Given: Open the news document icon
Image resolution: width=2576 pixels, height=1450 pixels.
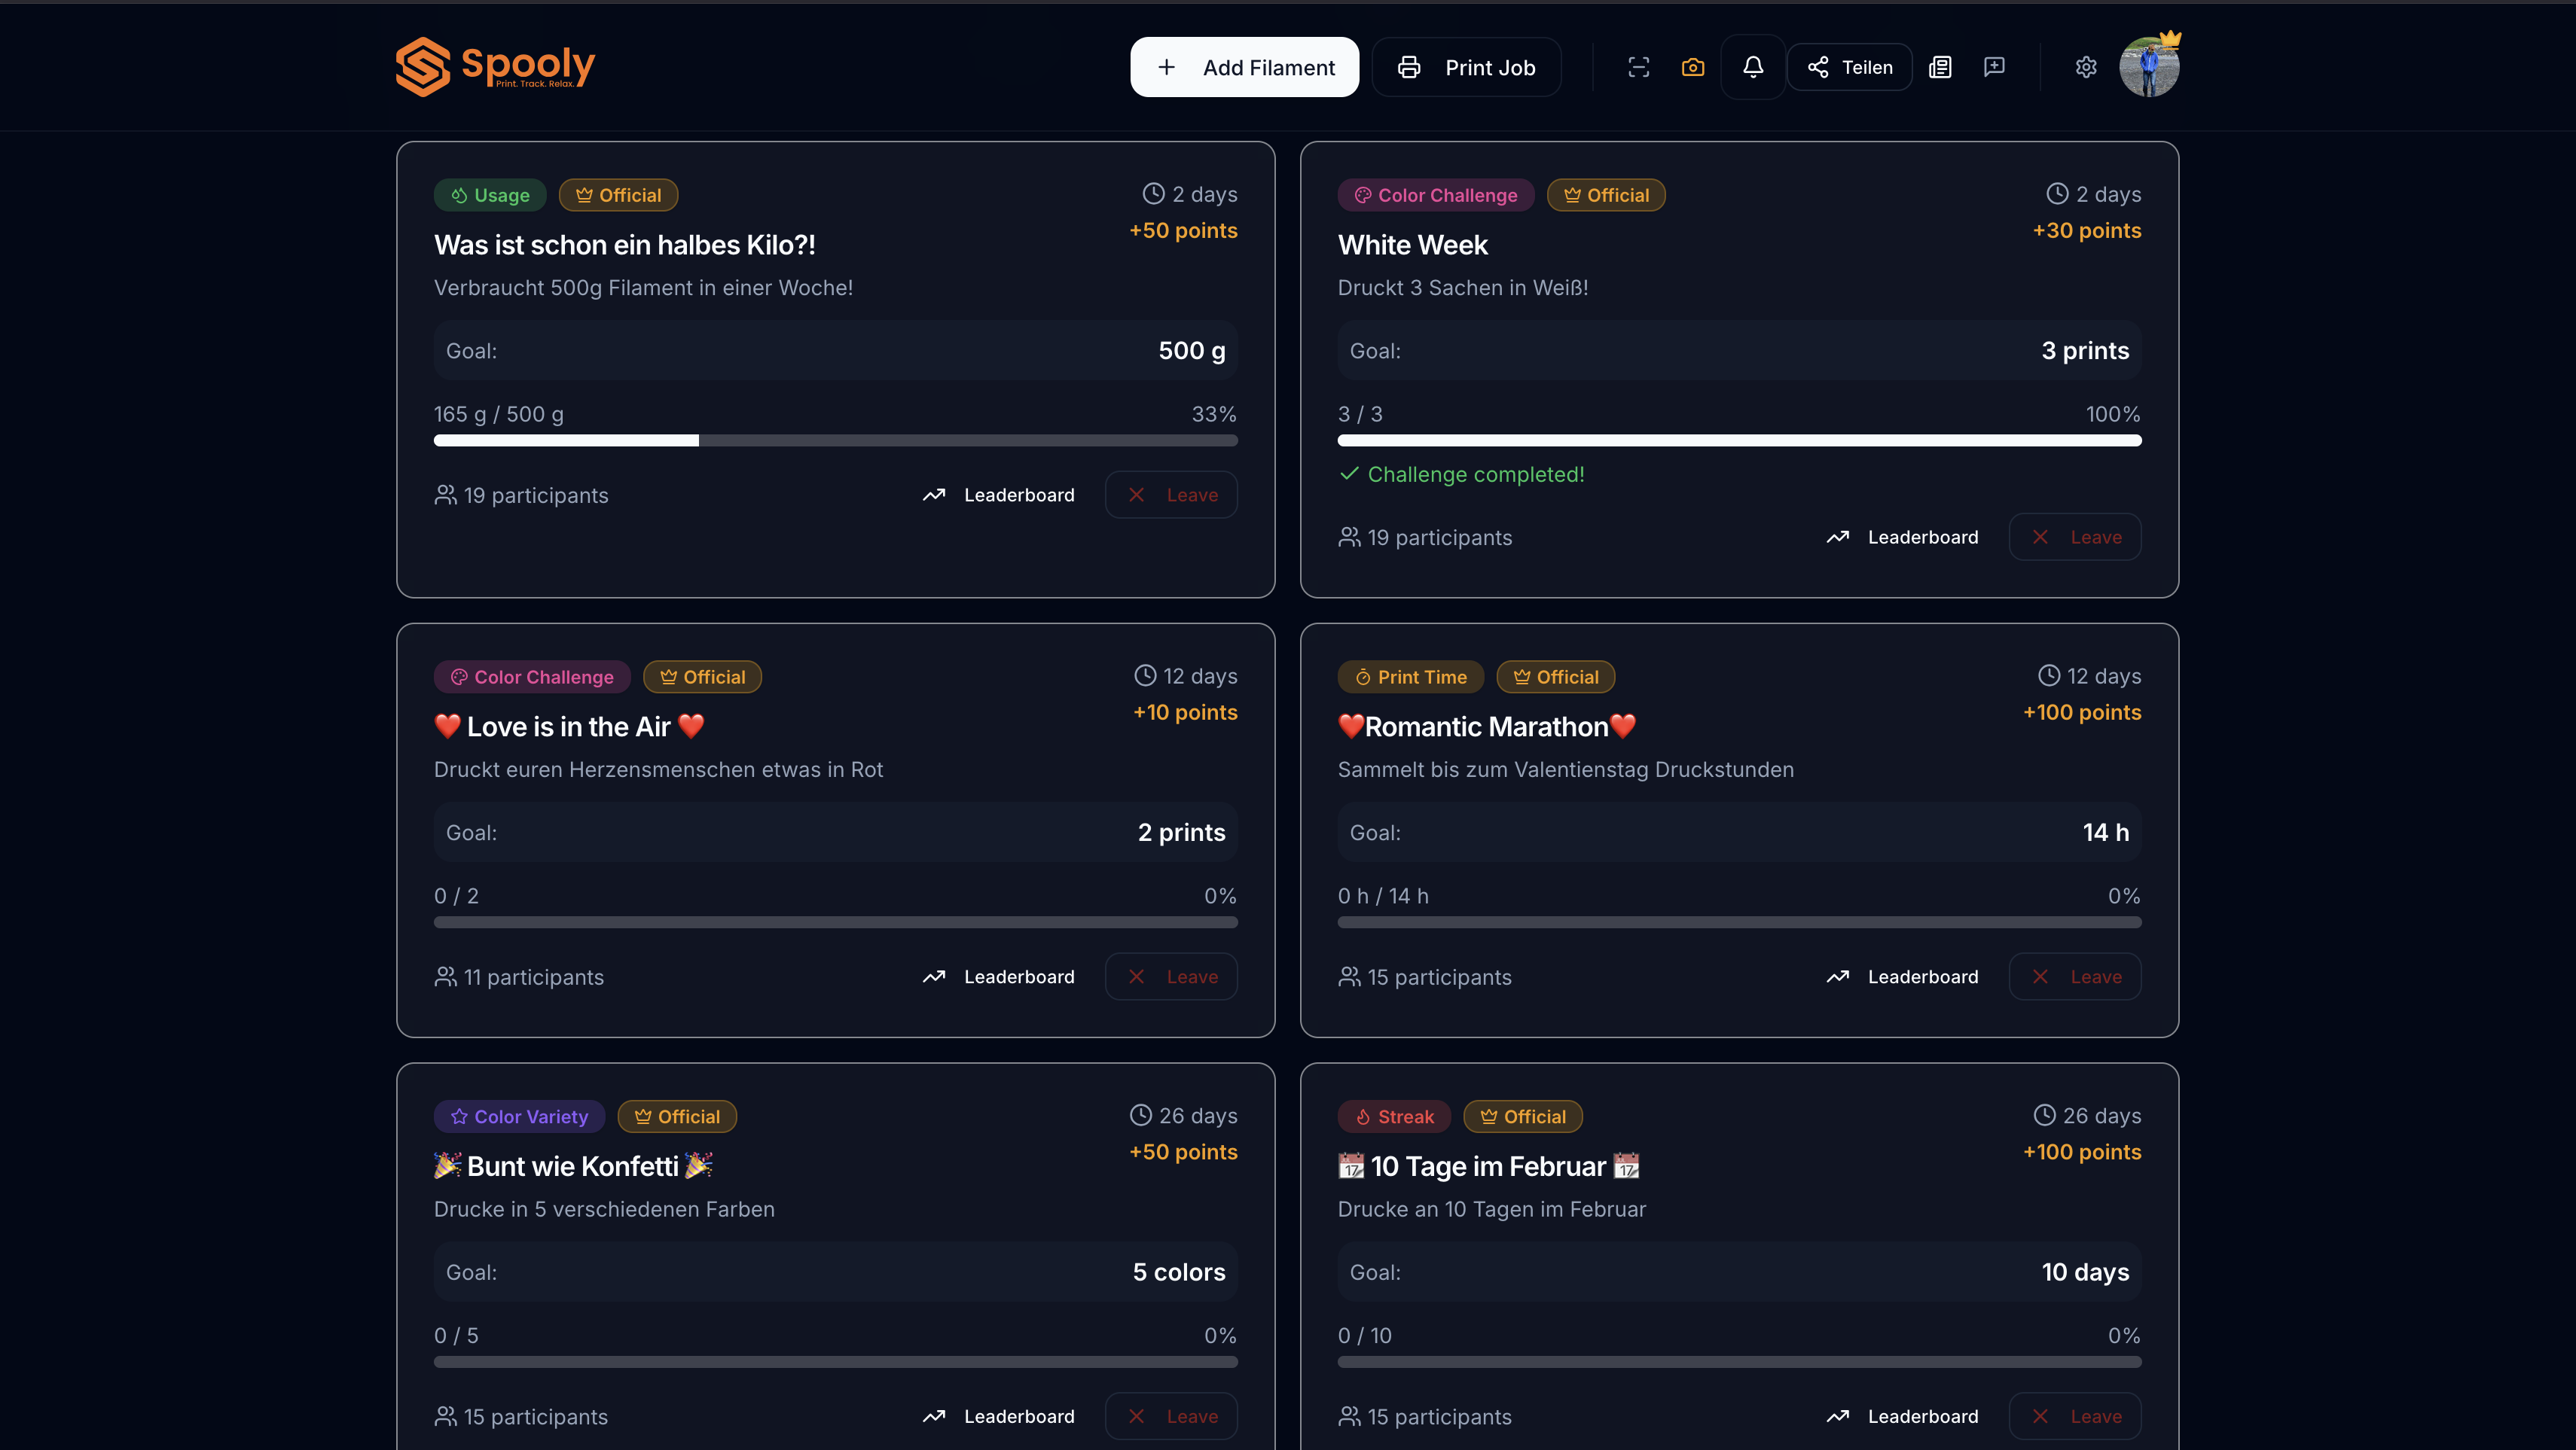Looking at the screenshot, I should coord(1940,67).
